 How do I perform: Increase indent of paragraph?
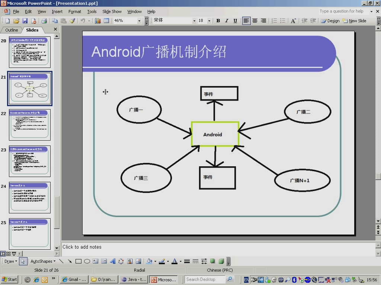[313, 21]
